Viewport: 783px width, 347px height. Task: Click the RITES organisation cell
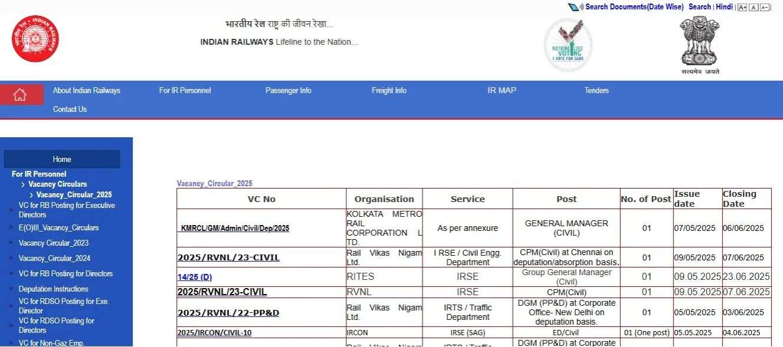coord(384,277)
